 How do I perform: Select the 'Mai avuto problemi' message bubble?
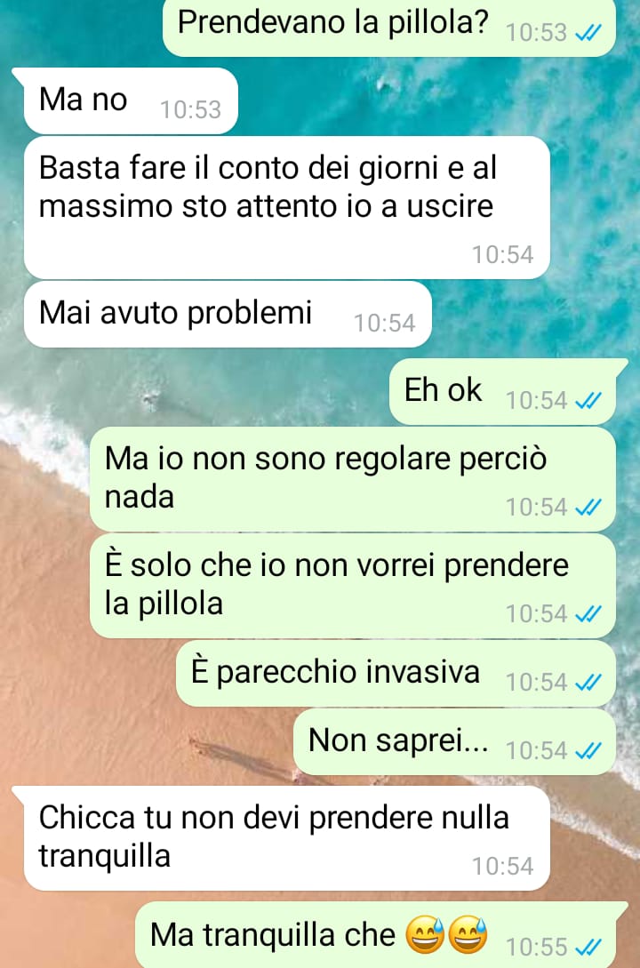click(228, 315)
